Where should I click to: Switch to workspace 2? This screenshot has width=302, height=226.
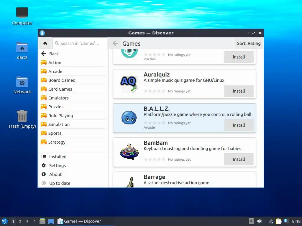point(20,222)
